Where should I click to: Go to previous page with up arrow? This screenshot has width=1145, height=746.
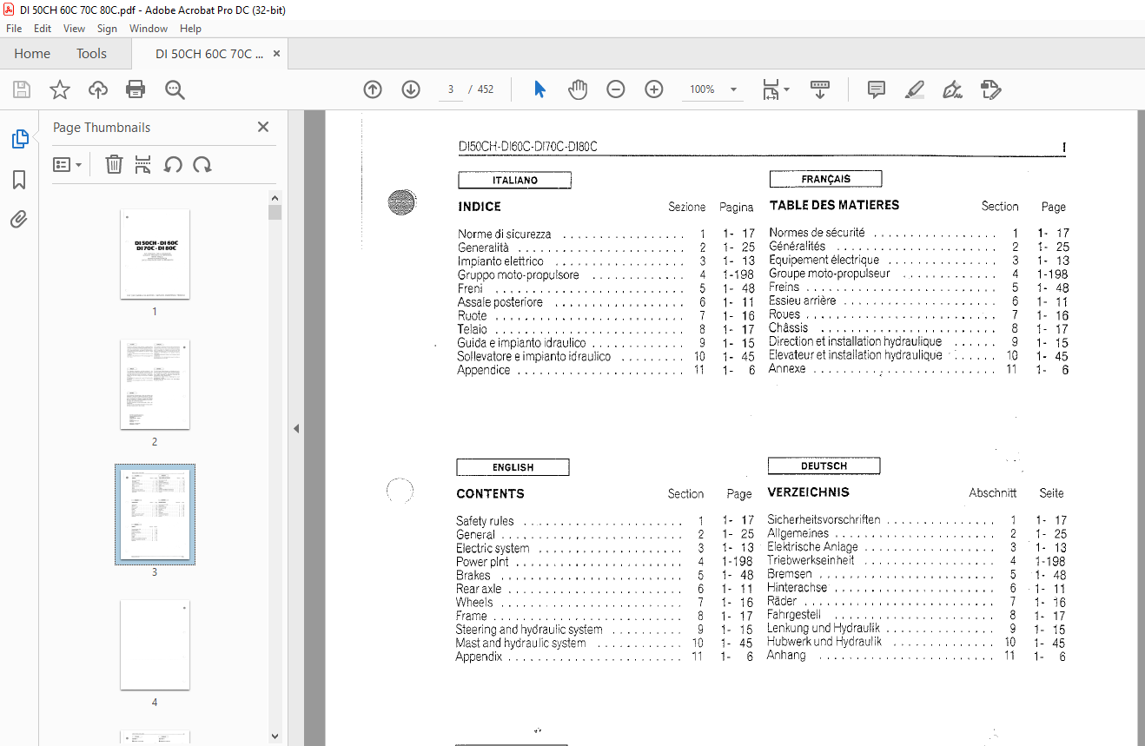point(373,89)
